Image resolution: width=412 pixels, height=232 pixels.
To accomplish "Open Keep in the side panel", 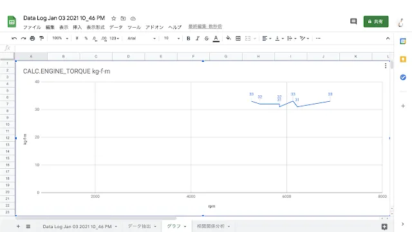I will coord(403,59).
